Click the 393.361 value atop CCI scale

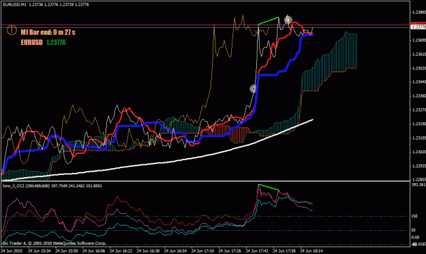pos(419,185)
